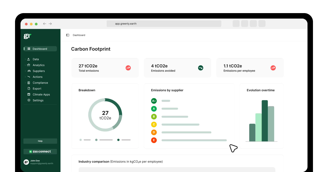Click the Suppliers people icon
The height and width of the screenshot is (172, 328).
point(29,71)
